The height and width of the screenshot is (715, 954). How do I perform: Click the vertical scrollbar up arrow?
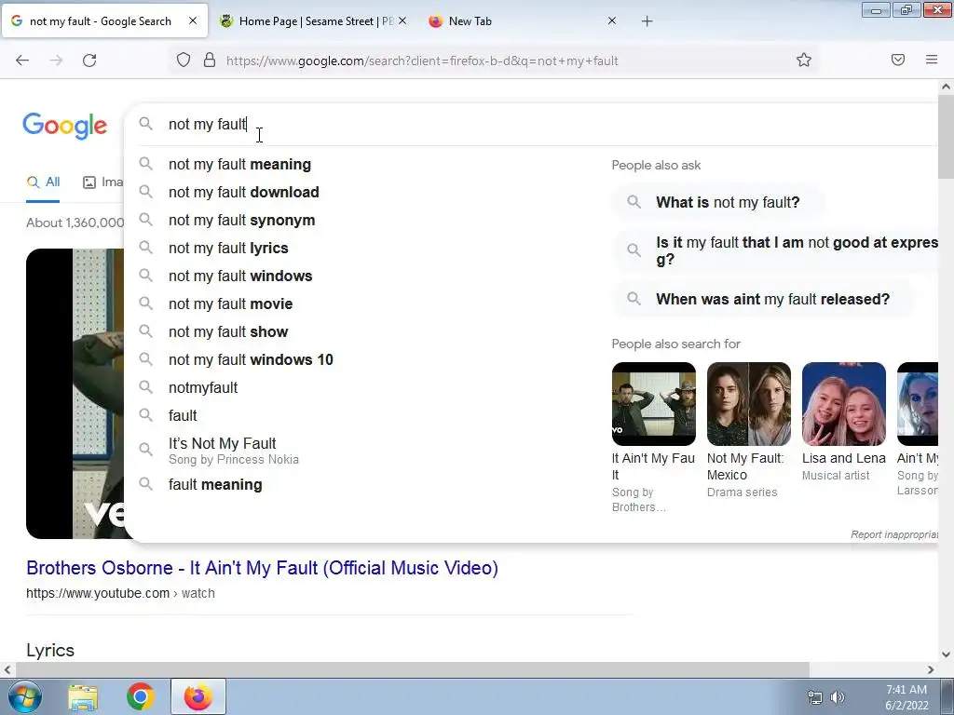click(x=946, y=87)
